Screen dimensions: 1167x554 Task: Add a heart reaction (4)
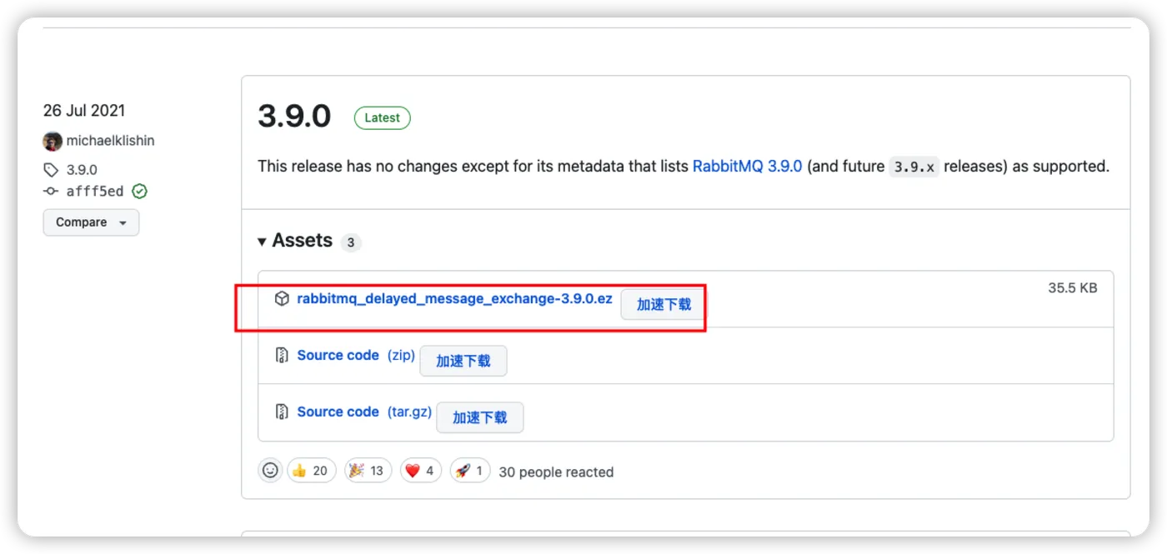[420, 471]
